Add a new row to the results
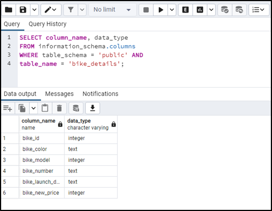 pos(8,108)
